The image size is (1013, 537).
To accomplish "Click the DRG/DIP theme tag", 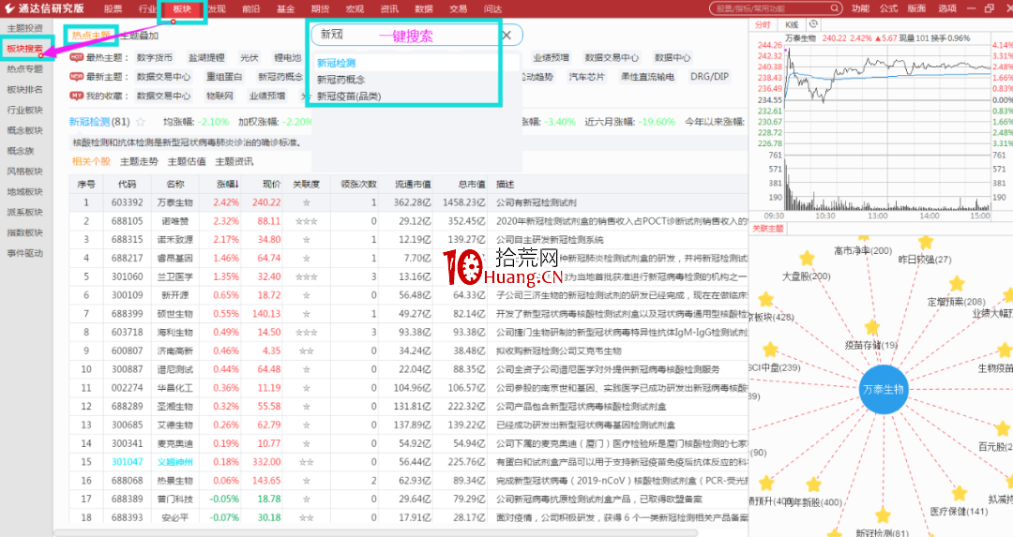I will [709, 76].
